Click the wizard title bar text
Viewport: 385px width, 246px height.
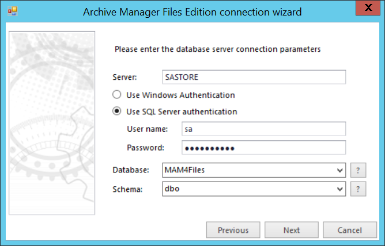click(x=192, y=11)
